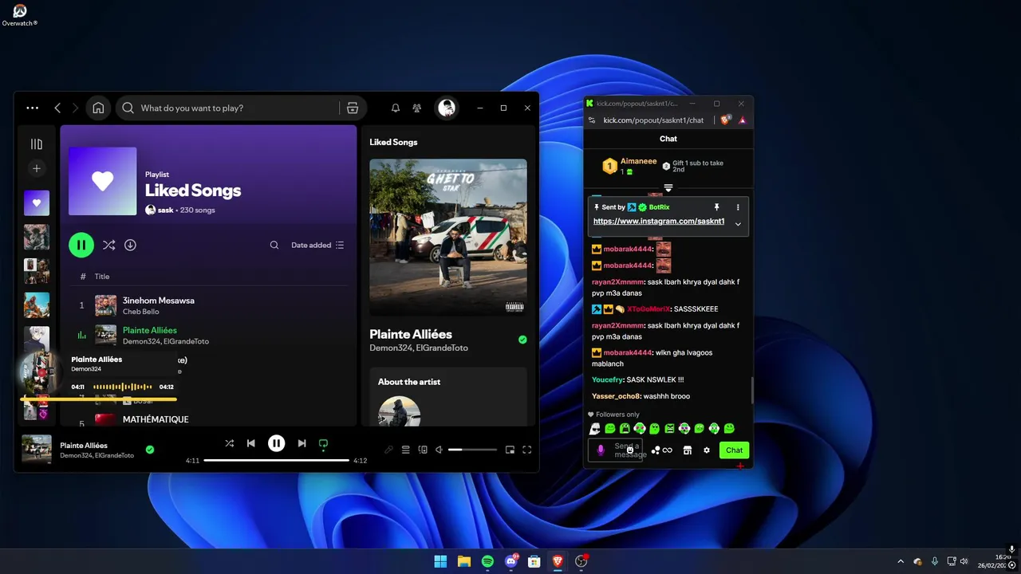The image size is (1021, 574).
Task: Open Cheb Bello artist link
Action: pyautogui.click(x=141, y=312)
